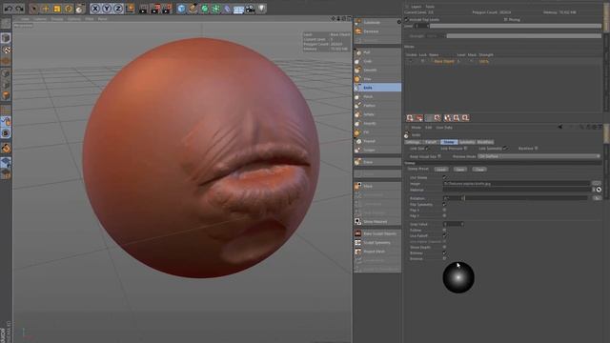Toggle the Use Falloff checkbox
The image size is (610, 343).
pyautogui.click(x=445, y=235)
